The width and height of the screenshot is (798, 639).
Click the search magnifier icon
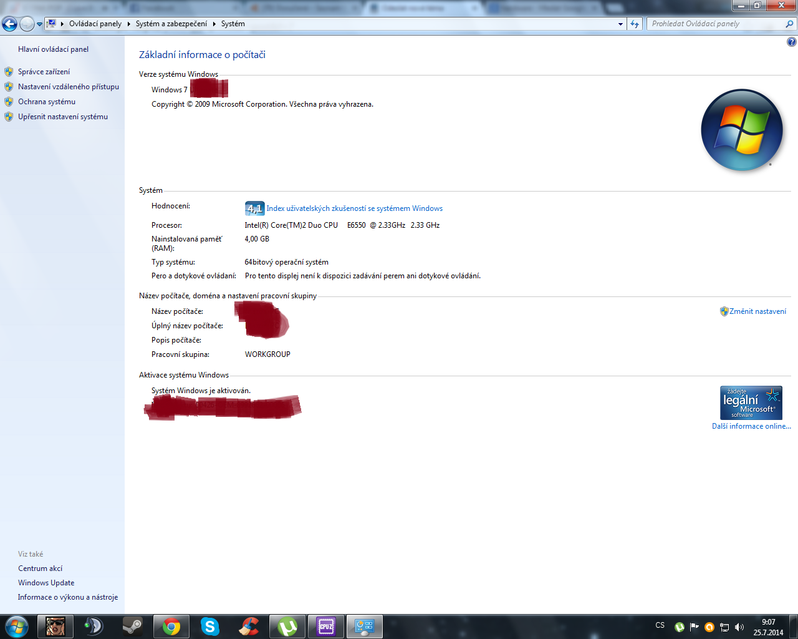pos(790,24)
